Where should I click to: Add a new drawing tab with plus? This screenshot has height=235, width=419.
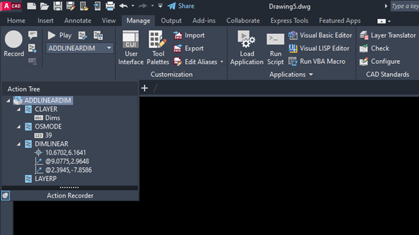(x=145, y=88)
